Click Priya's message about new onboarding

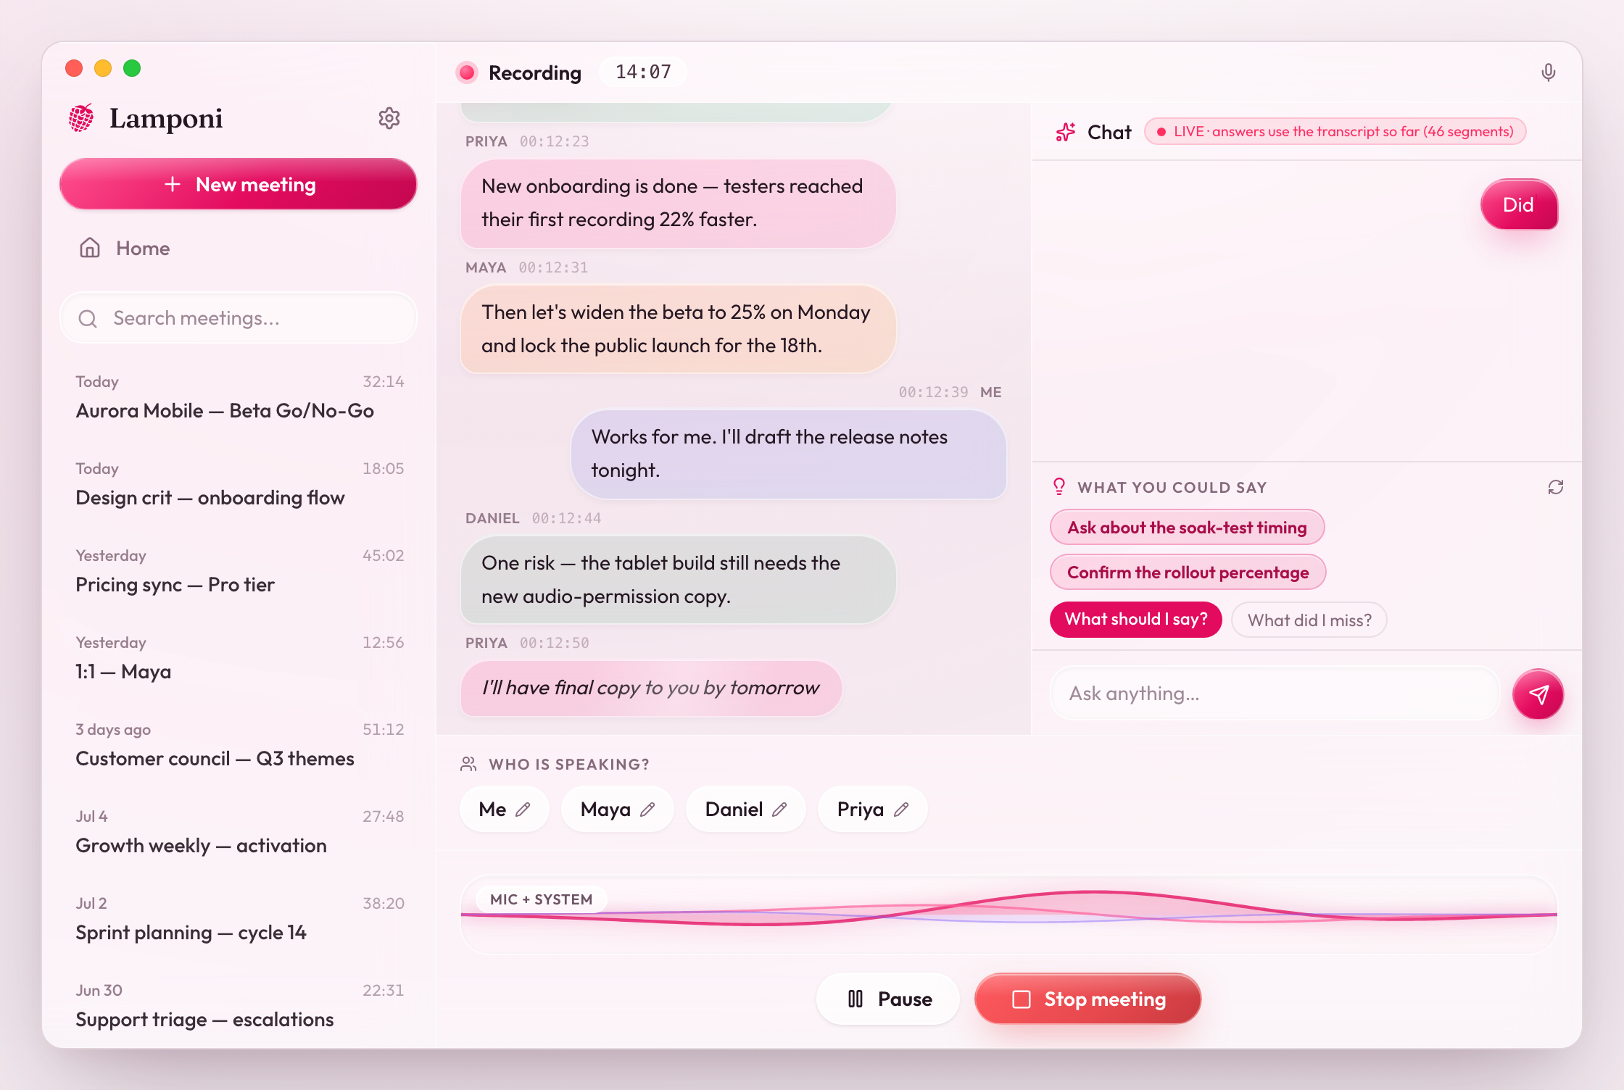point(678,203)
